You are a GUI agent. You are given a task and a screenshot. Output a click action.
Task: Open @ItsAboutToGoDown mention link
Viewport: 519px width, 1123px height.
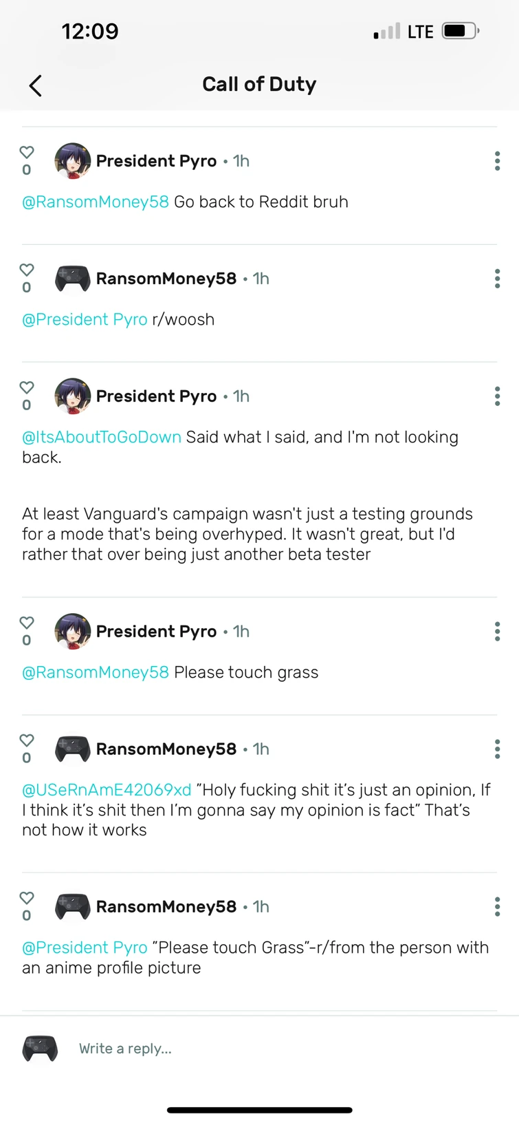tap(102, 438)
